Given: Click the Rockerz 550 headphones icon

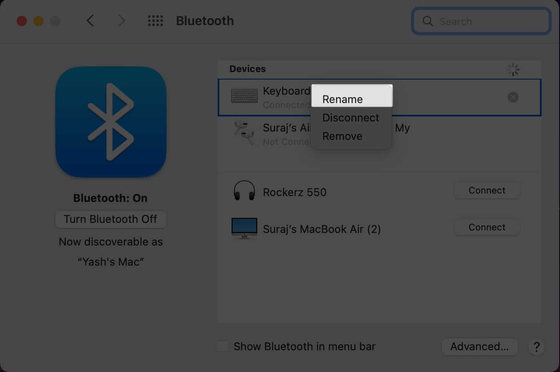Looking at the screenshot, I should (x=244, y=191).
